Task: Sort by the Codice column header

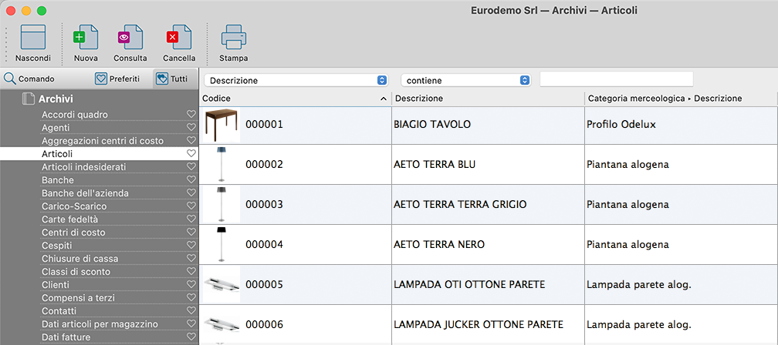Action: pyautogui.click(x=293, y=99)
